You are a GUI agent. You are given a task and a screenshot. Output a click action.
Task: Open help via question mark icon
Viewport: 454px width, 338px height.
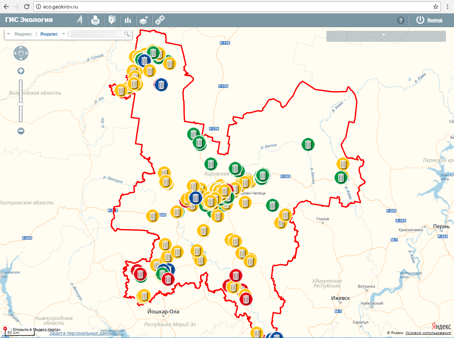coord(401,20)
